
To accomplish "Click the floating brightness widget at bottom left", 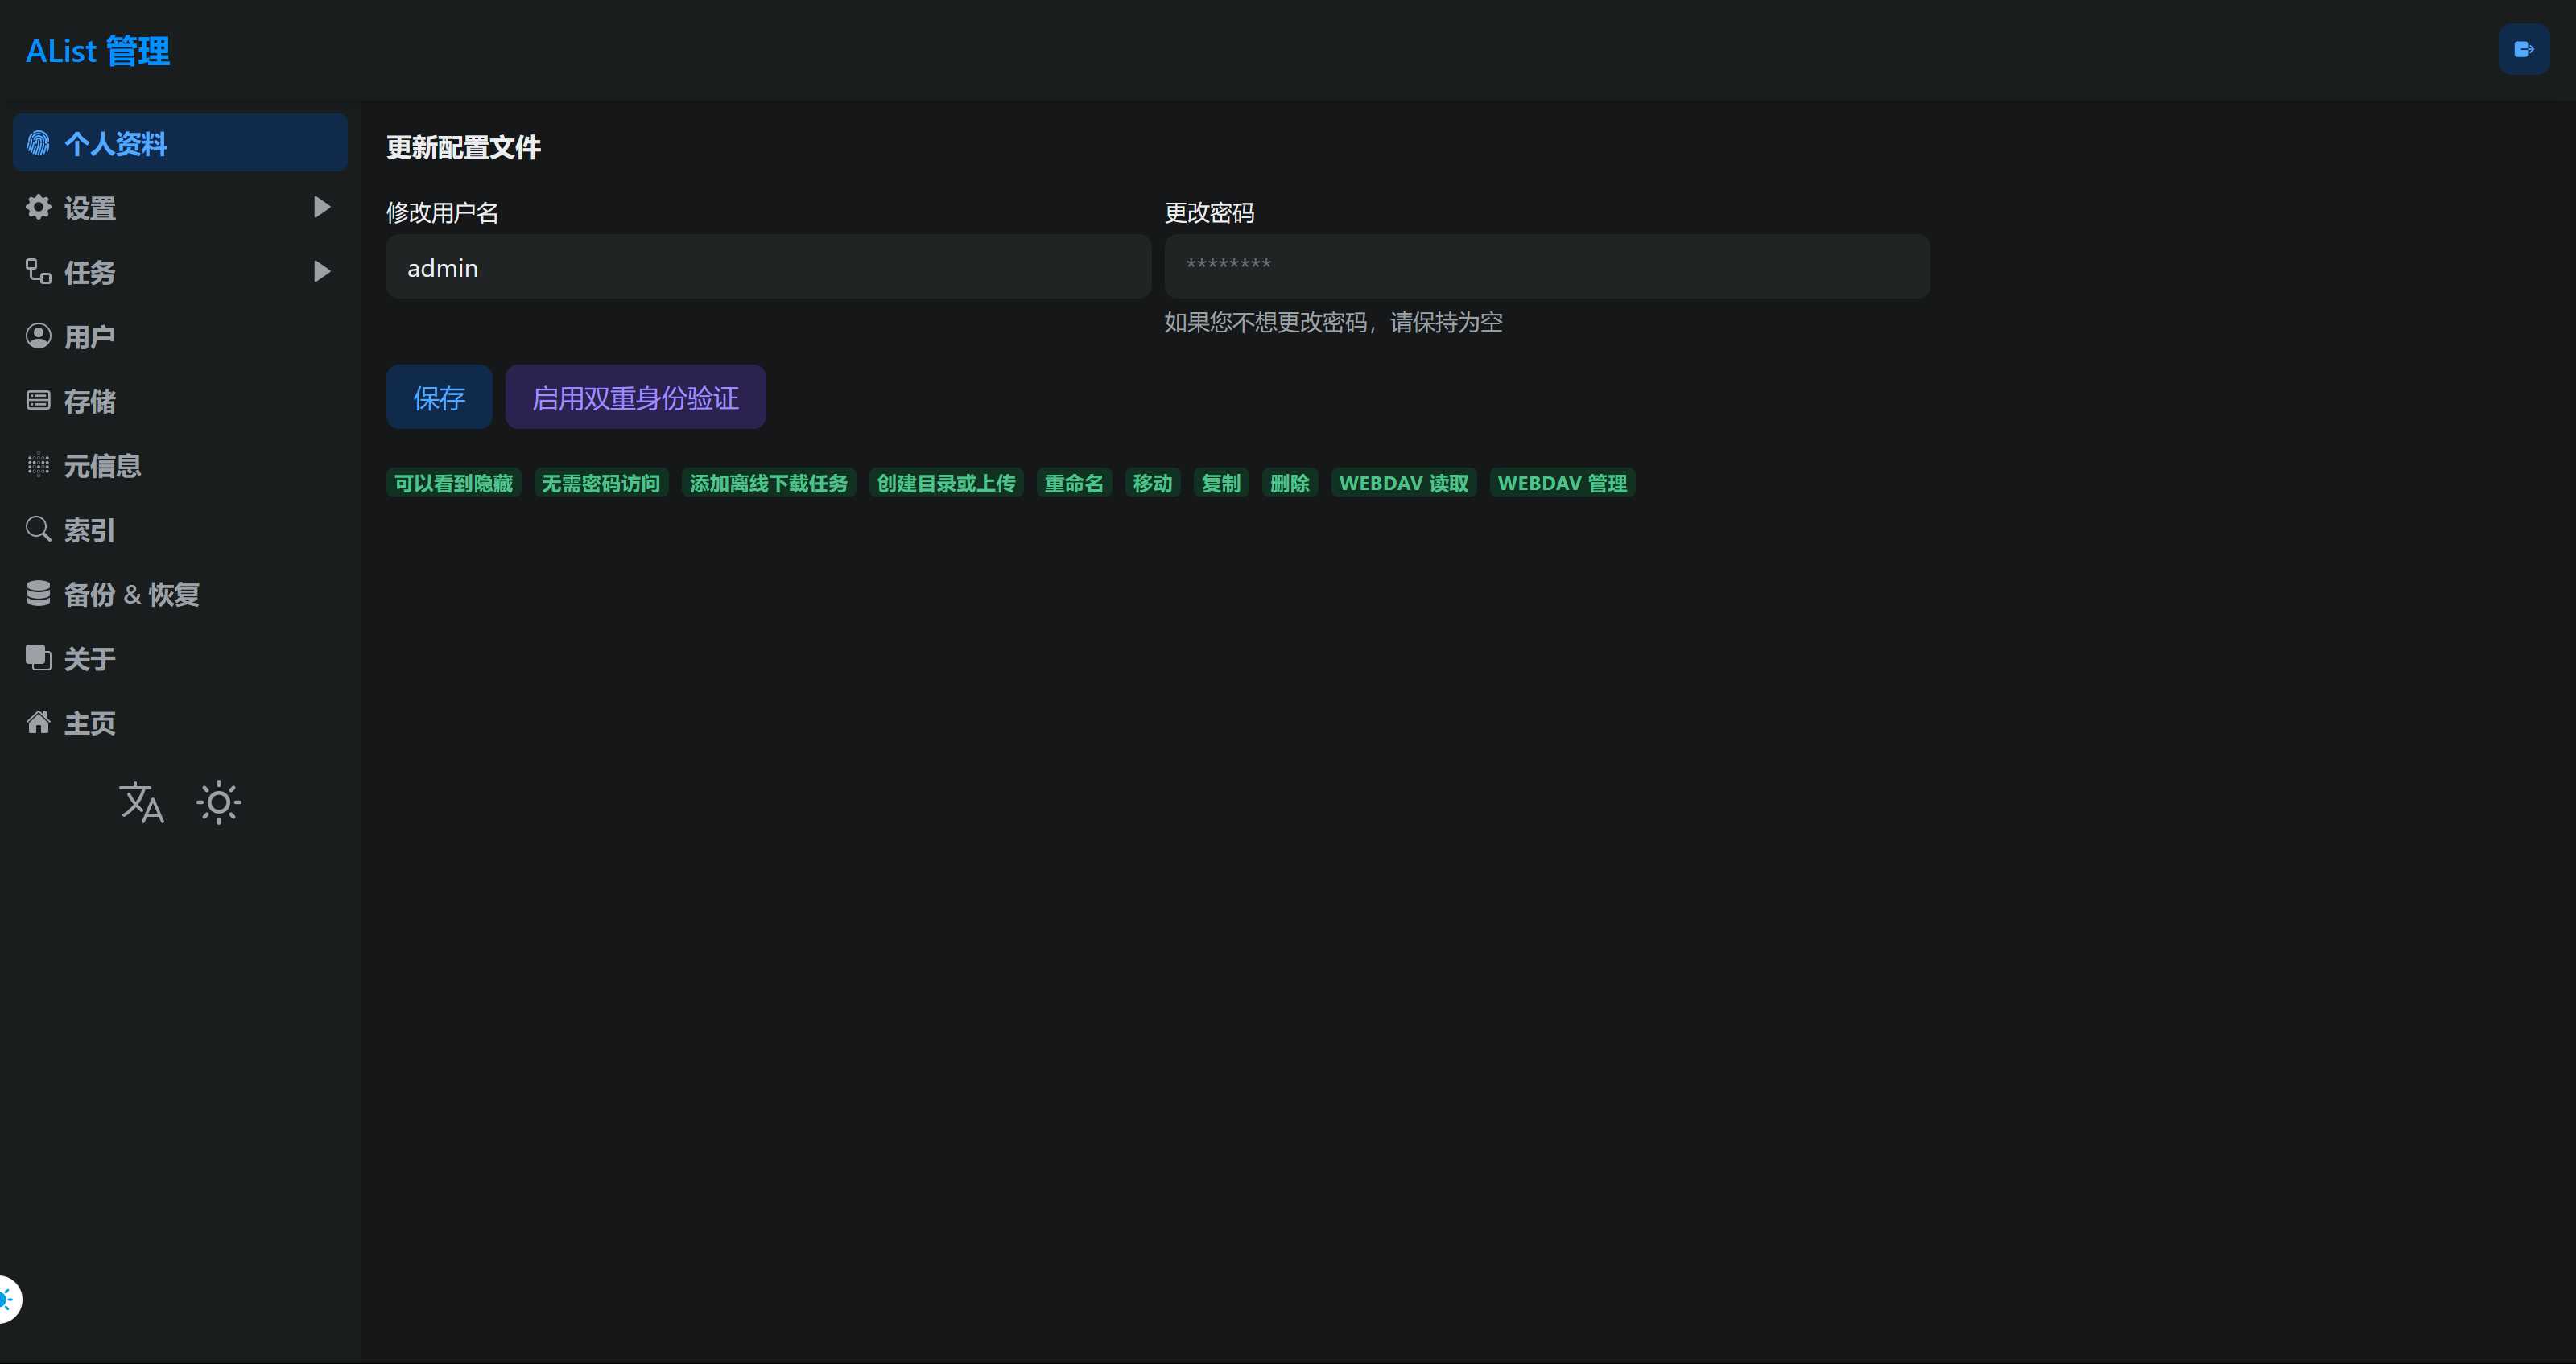I will (x=8, y=1299).
